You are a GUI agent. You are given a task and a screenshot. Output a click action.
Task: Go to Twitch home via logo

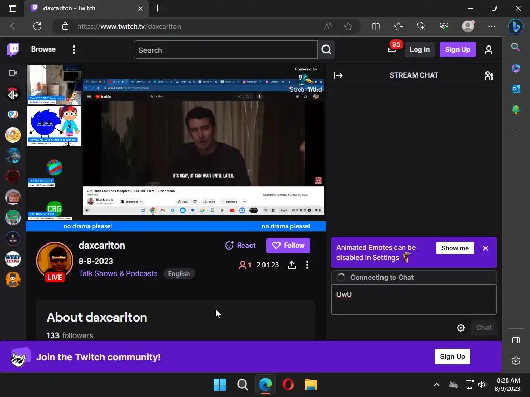click(x=13, y=50)
